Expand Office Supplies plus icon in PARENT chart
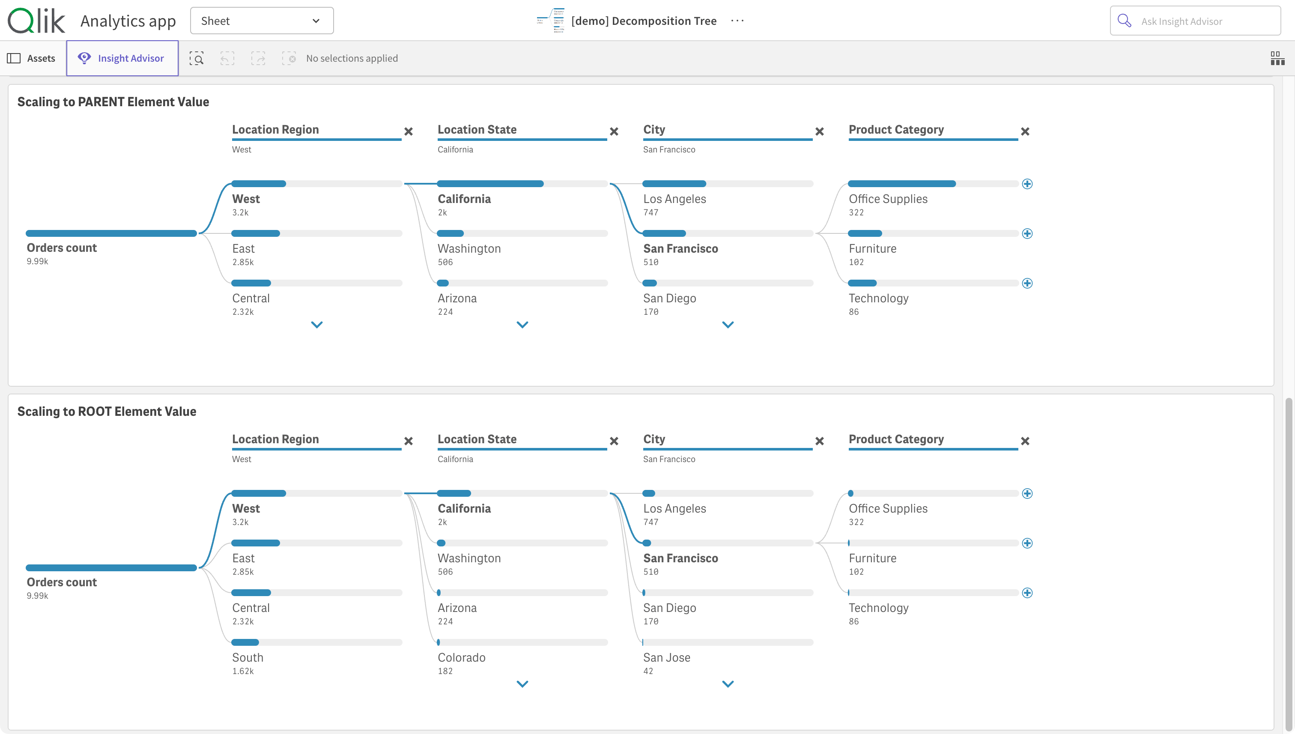Viewport: 1295px width, 734px height. point(1027,184)
